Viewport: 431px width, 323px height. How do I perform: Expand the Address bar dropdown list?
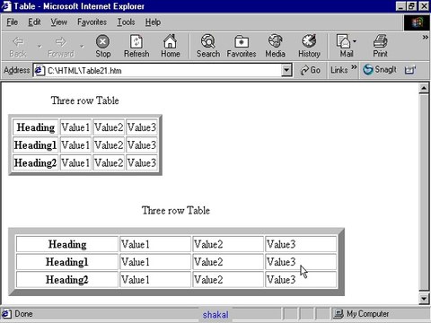click(286, 70)
